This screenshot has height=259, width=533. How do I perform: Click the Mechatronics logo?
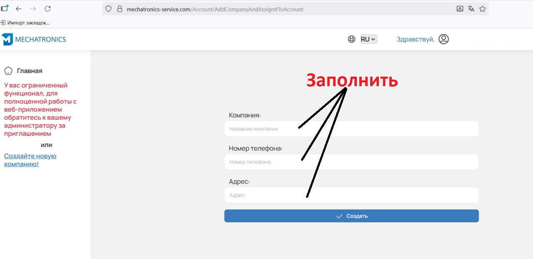34,40
